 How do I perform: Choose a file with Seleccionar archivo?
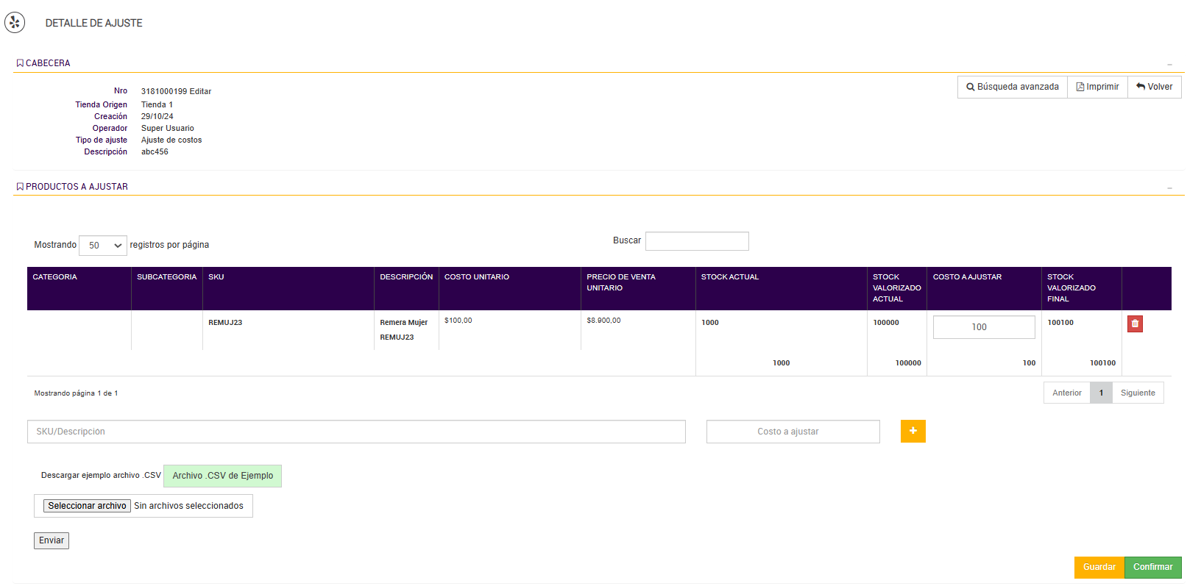(87, 506)
